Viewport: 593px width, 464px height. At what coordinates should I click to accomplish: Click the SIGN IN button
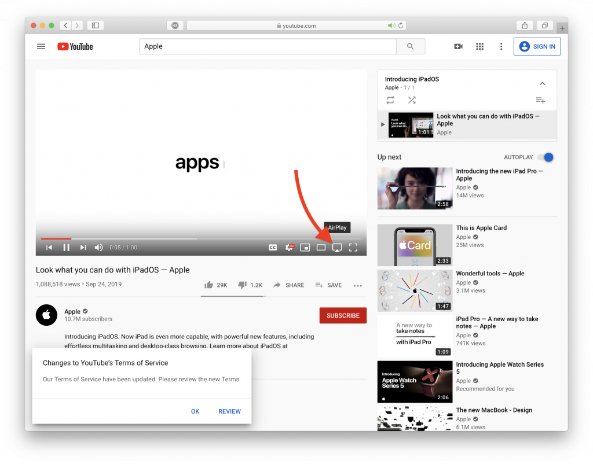(537, 46)
